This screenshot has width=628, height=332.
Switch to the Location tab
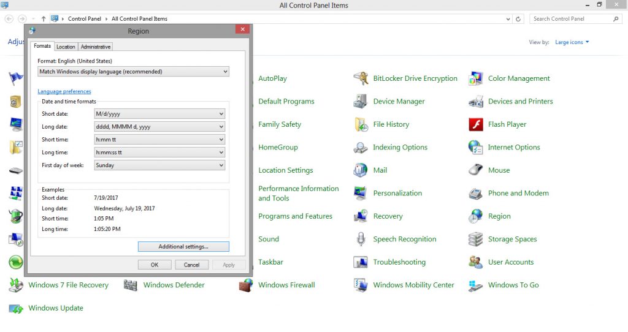coord(66,47)
